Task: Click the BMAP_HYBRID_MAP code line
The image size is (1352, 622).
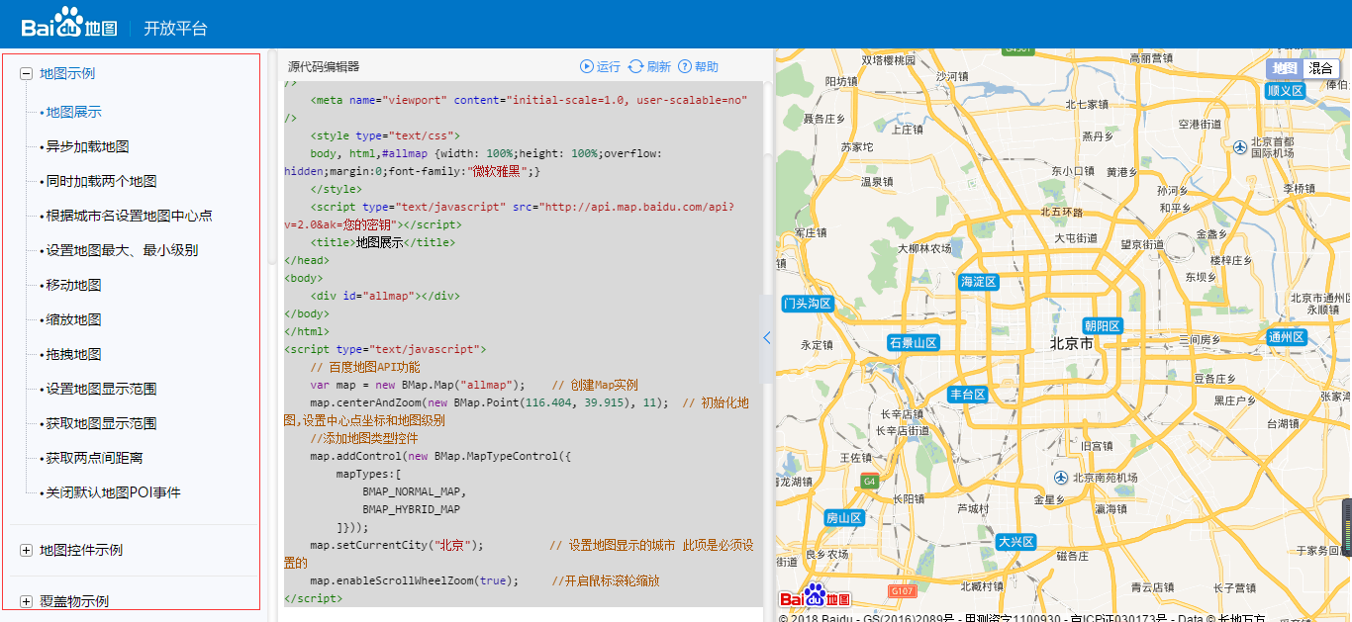Action: click(411, 509)
